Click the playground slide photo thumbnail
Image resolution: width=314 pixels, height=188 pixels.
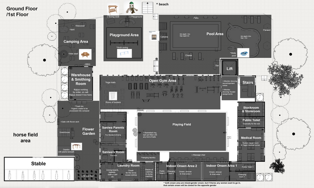click(x=132, y=8)
